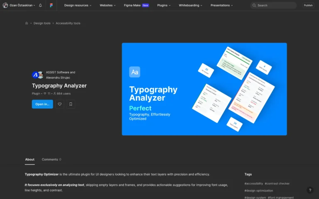Click the #accessibility tag
The width and height of the screenshot is (319, 199).
(254, 184)
